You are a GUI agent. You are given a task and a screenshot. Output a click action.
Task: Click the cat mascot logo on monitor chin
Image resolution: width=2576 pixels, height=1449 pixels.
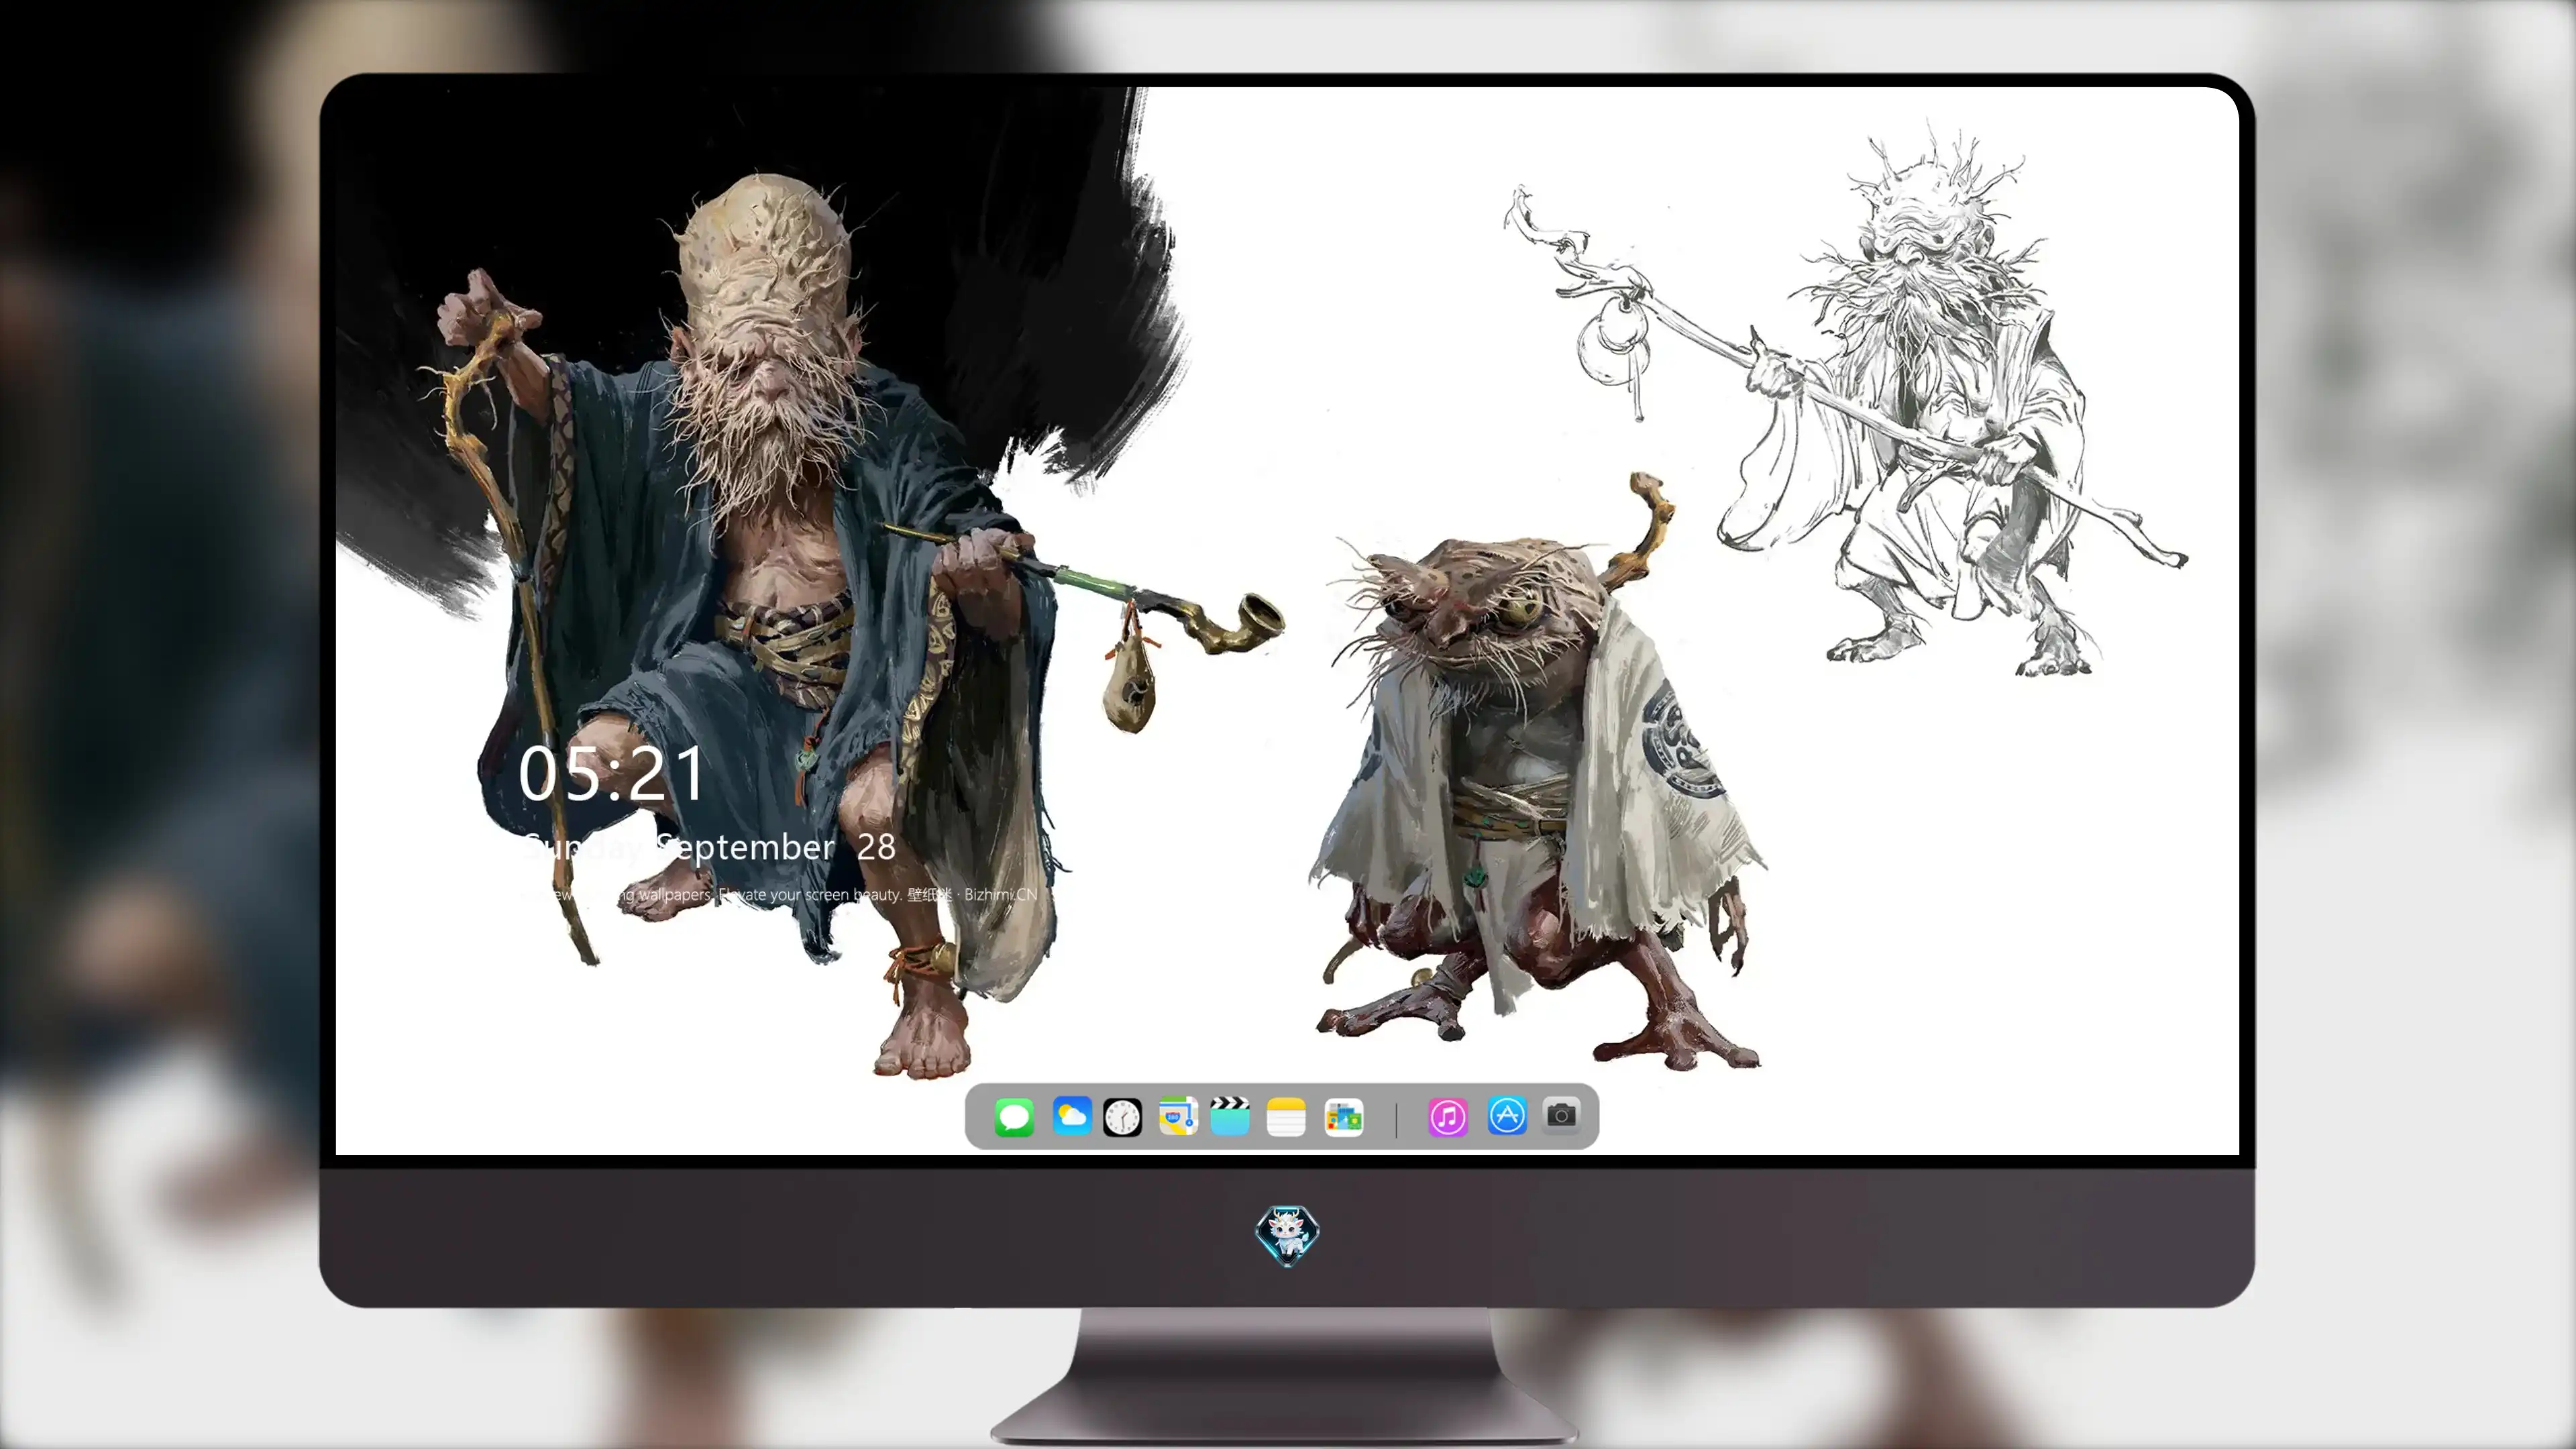pos(1287,1235)
